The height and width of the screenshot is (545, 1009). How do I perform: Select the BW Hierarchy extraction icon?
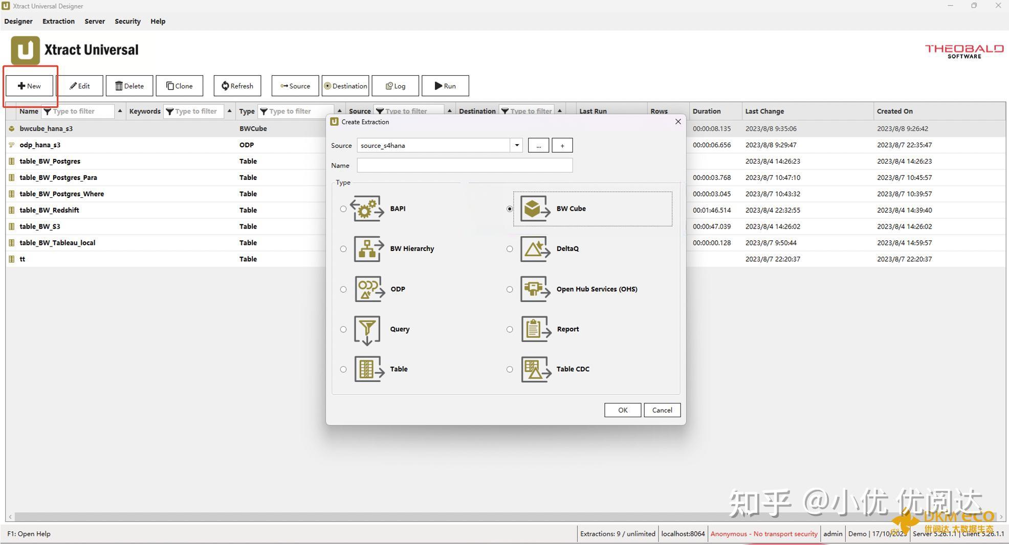(x=366, y=248)
